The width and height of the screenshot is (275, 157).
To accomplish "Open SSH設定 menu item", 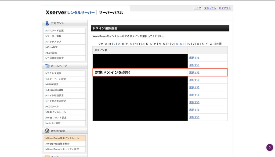I will click(x=65, y=53).
